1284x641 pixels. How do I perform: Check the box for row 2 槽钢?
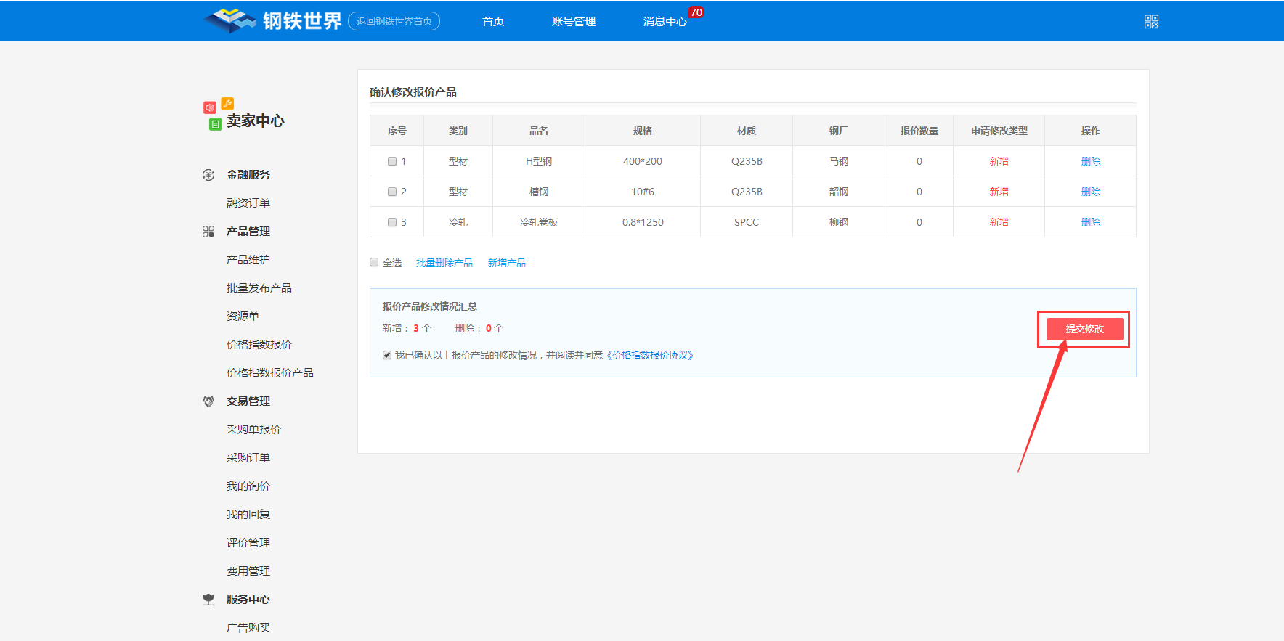point(392,192)
